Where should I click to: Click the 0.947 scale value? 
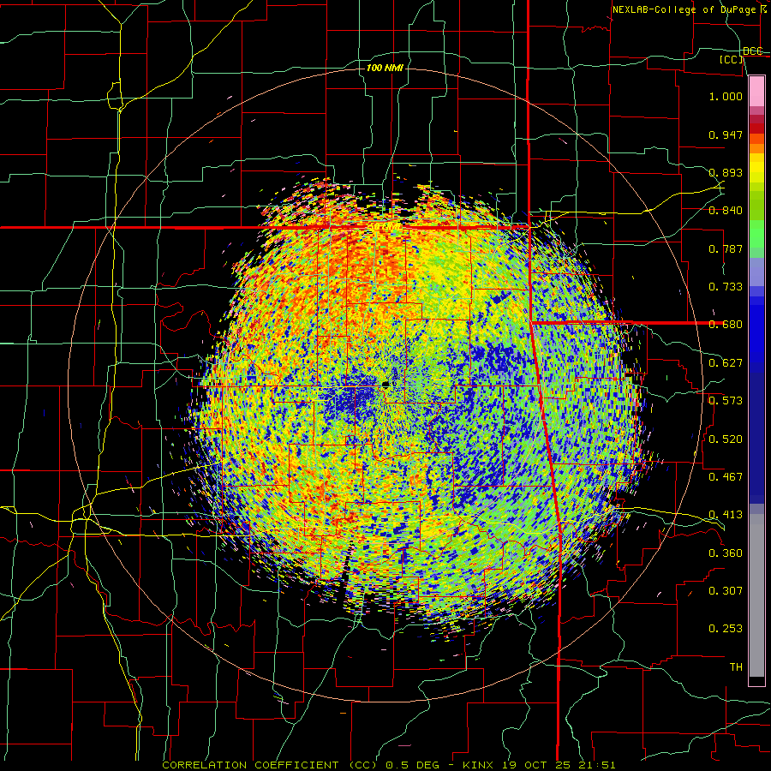coord(726,134)
